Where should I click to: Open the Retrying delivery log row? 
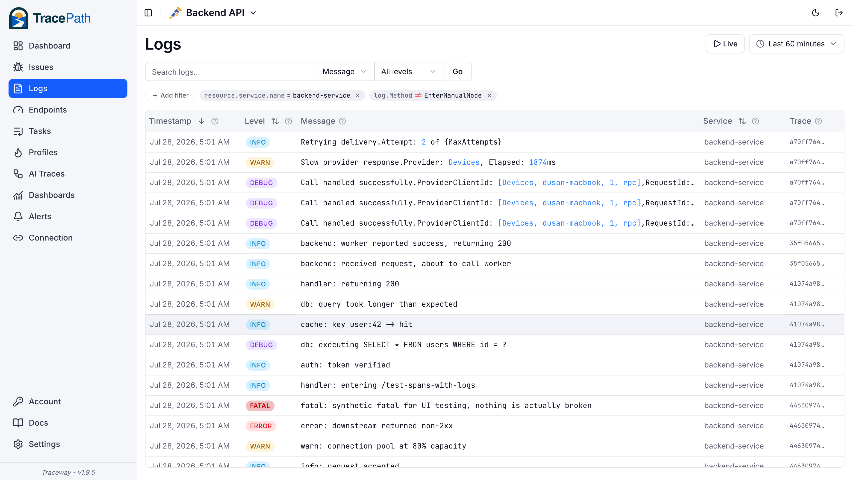(x=494, y=142)
